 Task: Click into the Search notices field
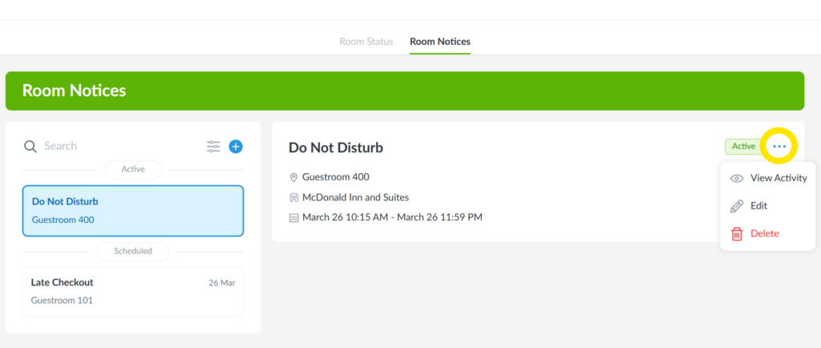tap(120, 146)
